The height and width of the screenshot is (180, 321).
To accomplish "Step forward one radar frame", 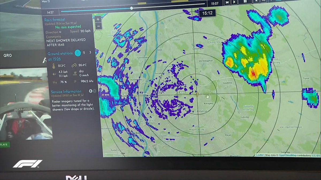I will point(256,2).
